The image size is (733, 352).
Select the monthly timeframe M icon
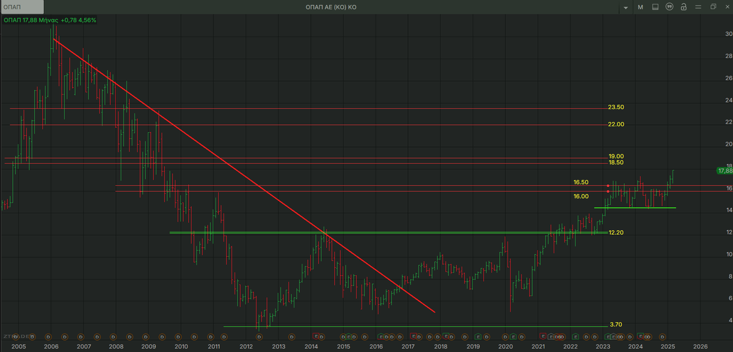click(x=640, y=7)
